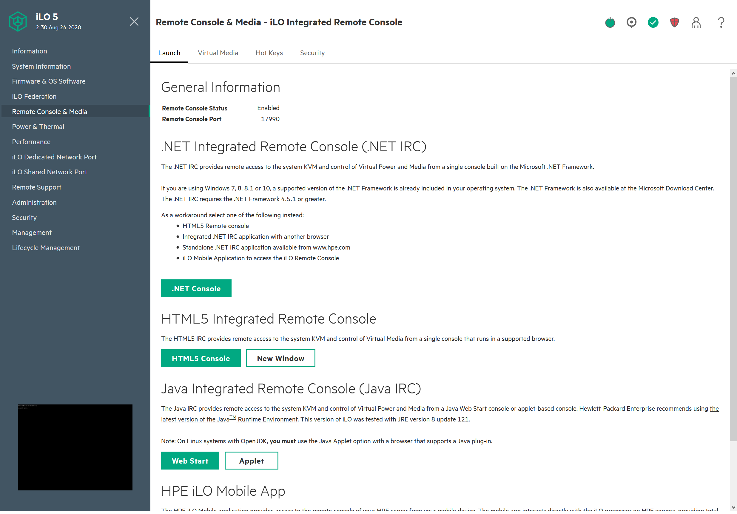
Task: Open HTML5 console in New Window
Action: coord(280,358)
